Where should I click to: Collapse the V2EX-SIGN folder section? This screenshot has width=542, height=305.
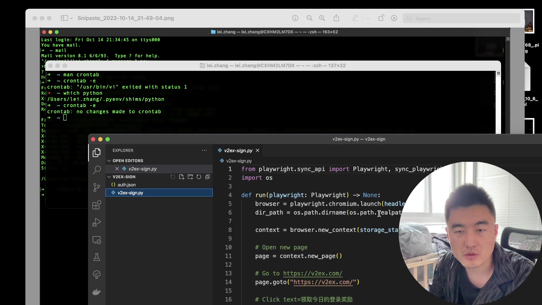coord(109,177)
